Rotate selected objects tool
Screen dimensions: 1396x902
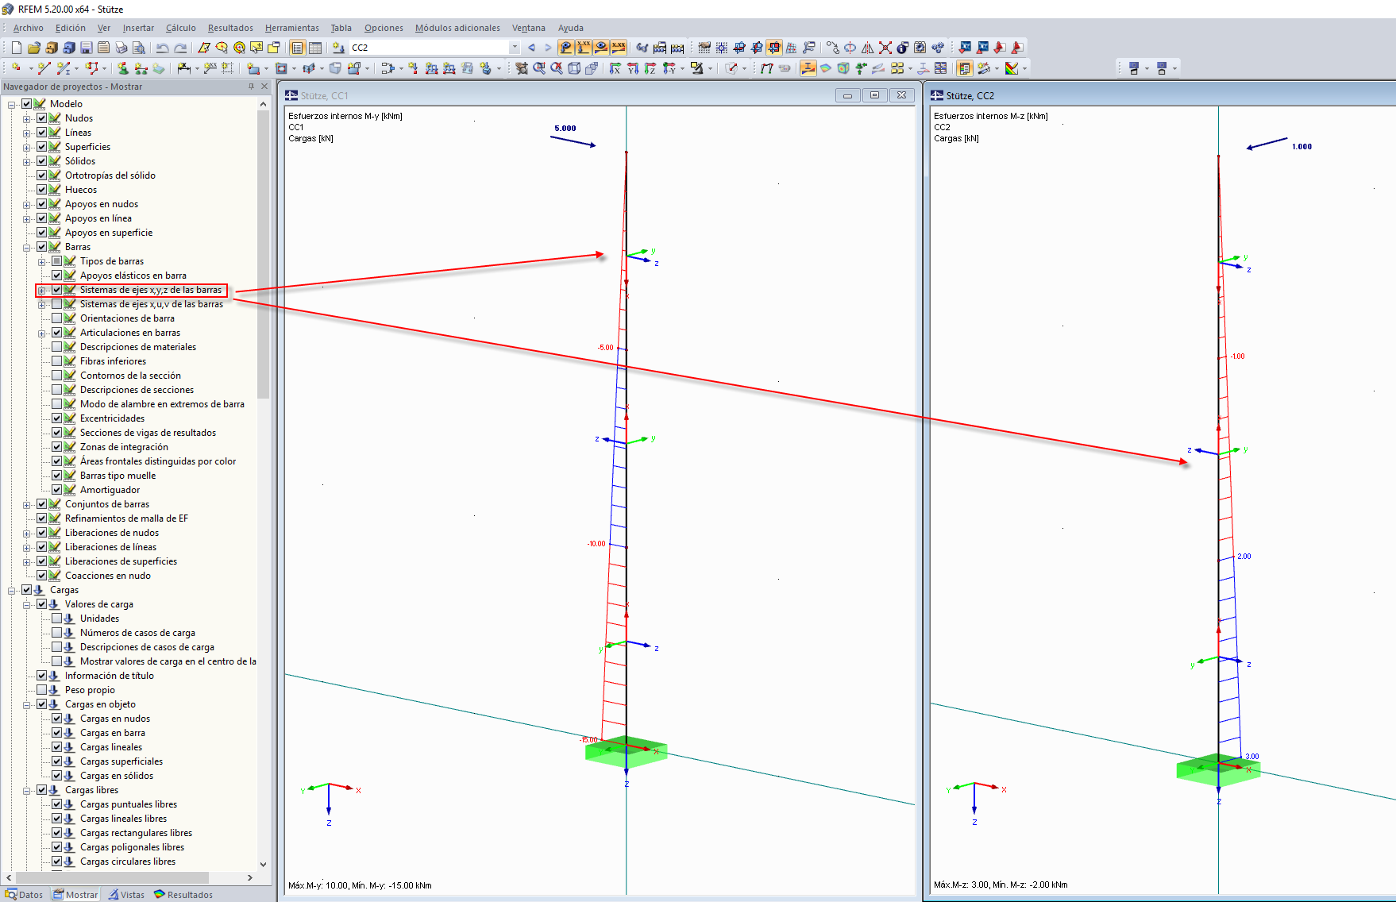point(850,48)
